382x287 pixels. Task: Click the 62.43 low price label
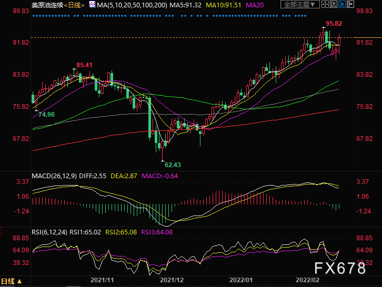[173, 165]
